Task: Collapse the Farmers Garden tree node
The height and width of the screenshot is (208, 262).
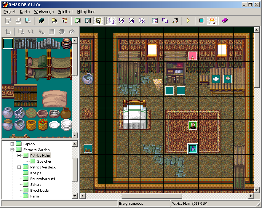Action: point(12,150)
